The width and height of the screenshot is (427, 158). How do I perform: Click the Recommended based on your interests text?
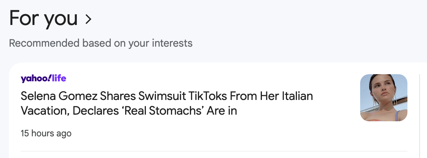click(100, 43)
